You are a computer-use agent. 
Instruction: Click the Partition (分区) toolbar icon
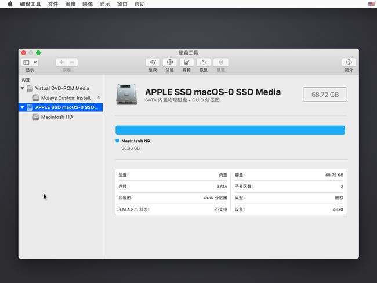tap(170, 62)
